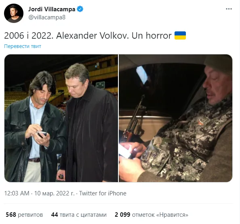Viewport: 240px width, 224px height.
Task: Open the Jordi Villacampa display name
Action: [x=52, y=9]
